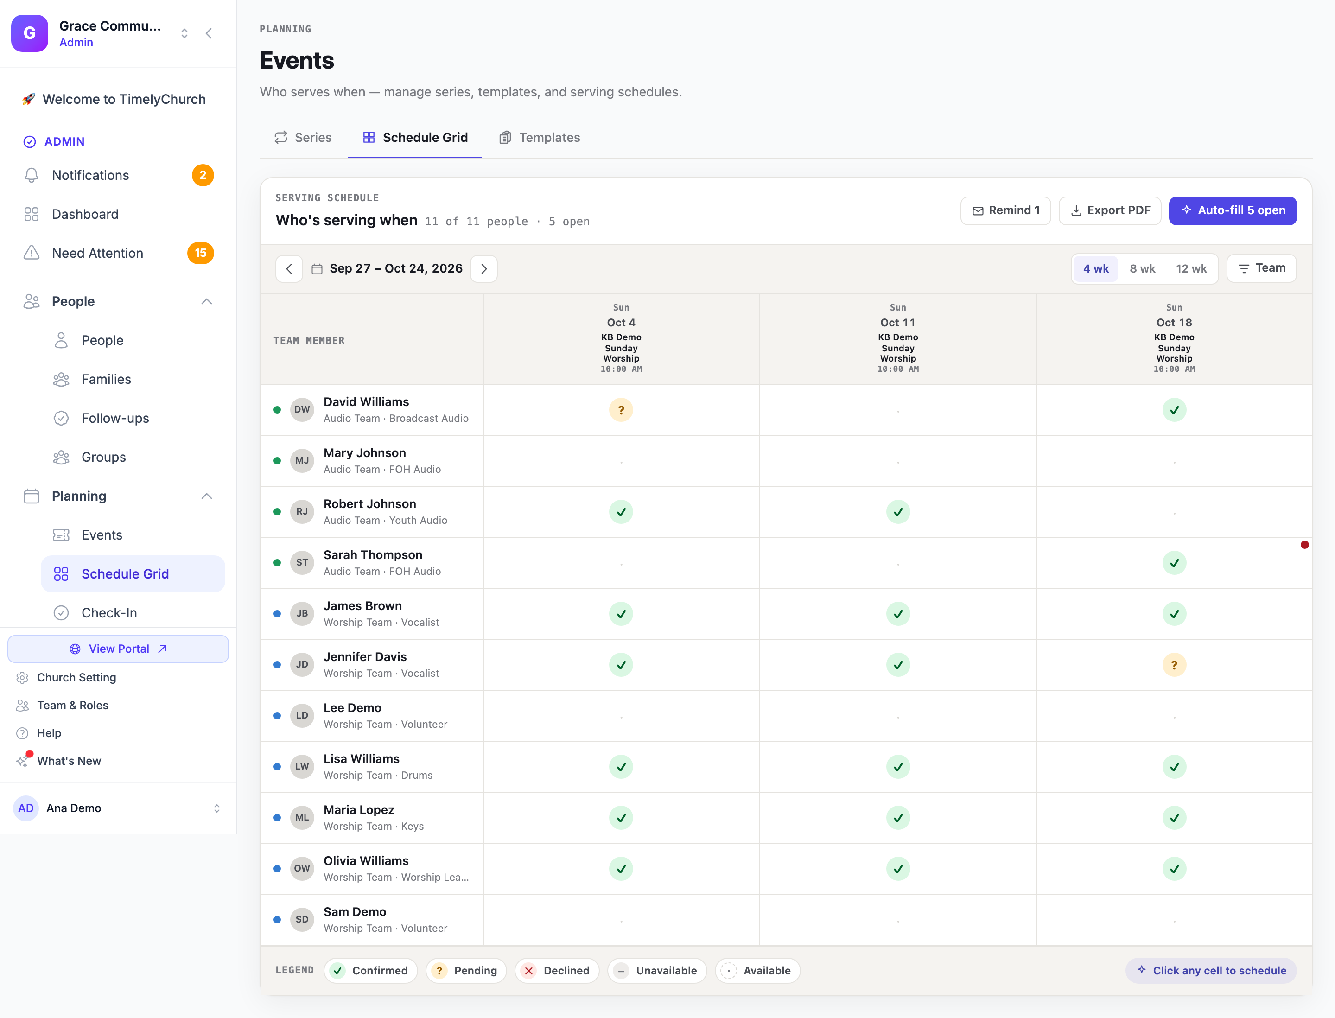Image resolution: width=1335 pixels, height=1018 pixels.
Task: Collapse the Planning section chevron
Action: pyautogui.click(x=207, y=496)
